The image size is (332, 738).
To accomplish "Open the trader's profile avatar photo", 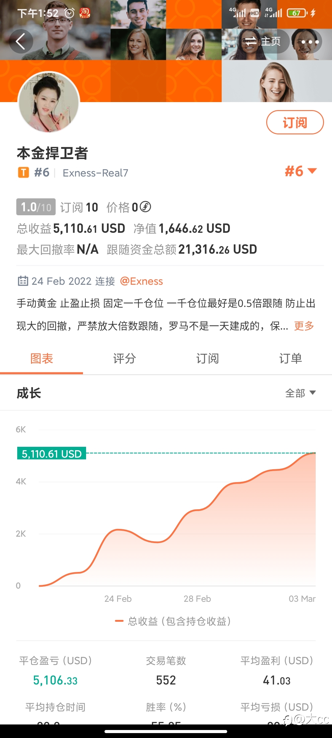I will tap(49, 102).
